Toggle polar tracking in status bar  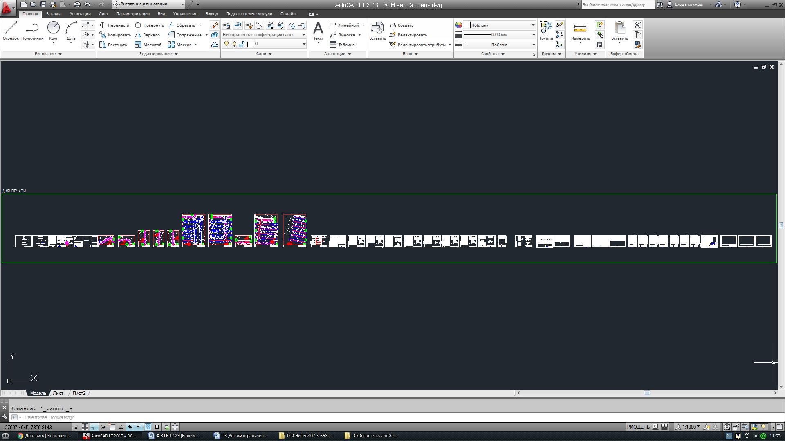(103, 427)
